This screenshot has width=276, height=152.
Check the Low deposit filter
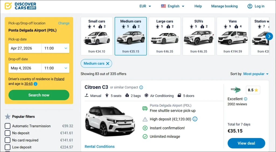(x=8, y=147)
